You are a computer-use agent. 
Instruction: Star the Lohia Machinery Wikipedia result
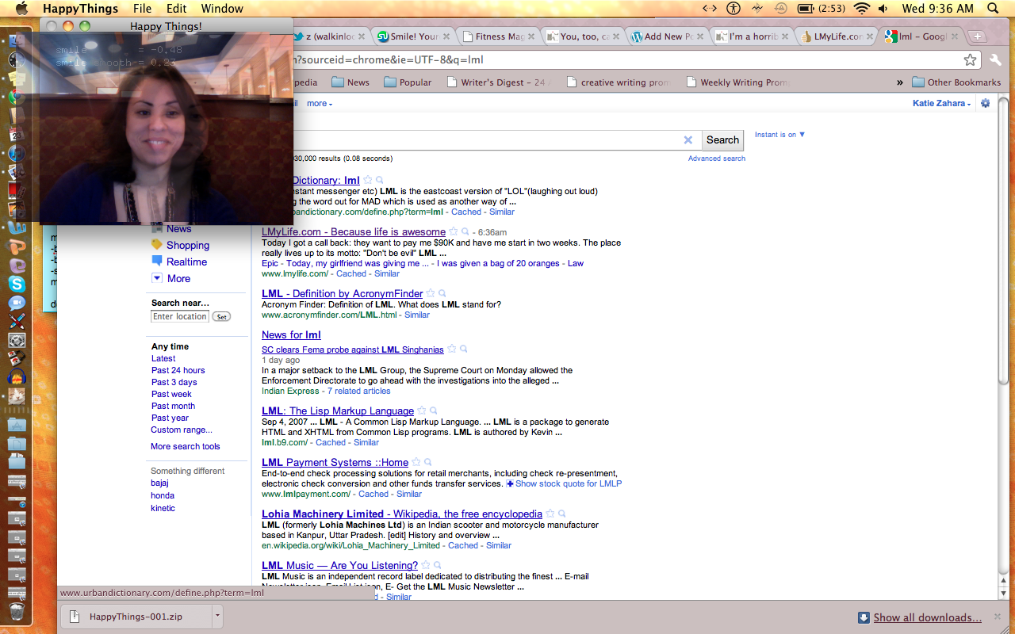click(550, 514)
